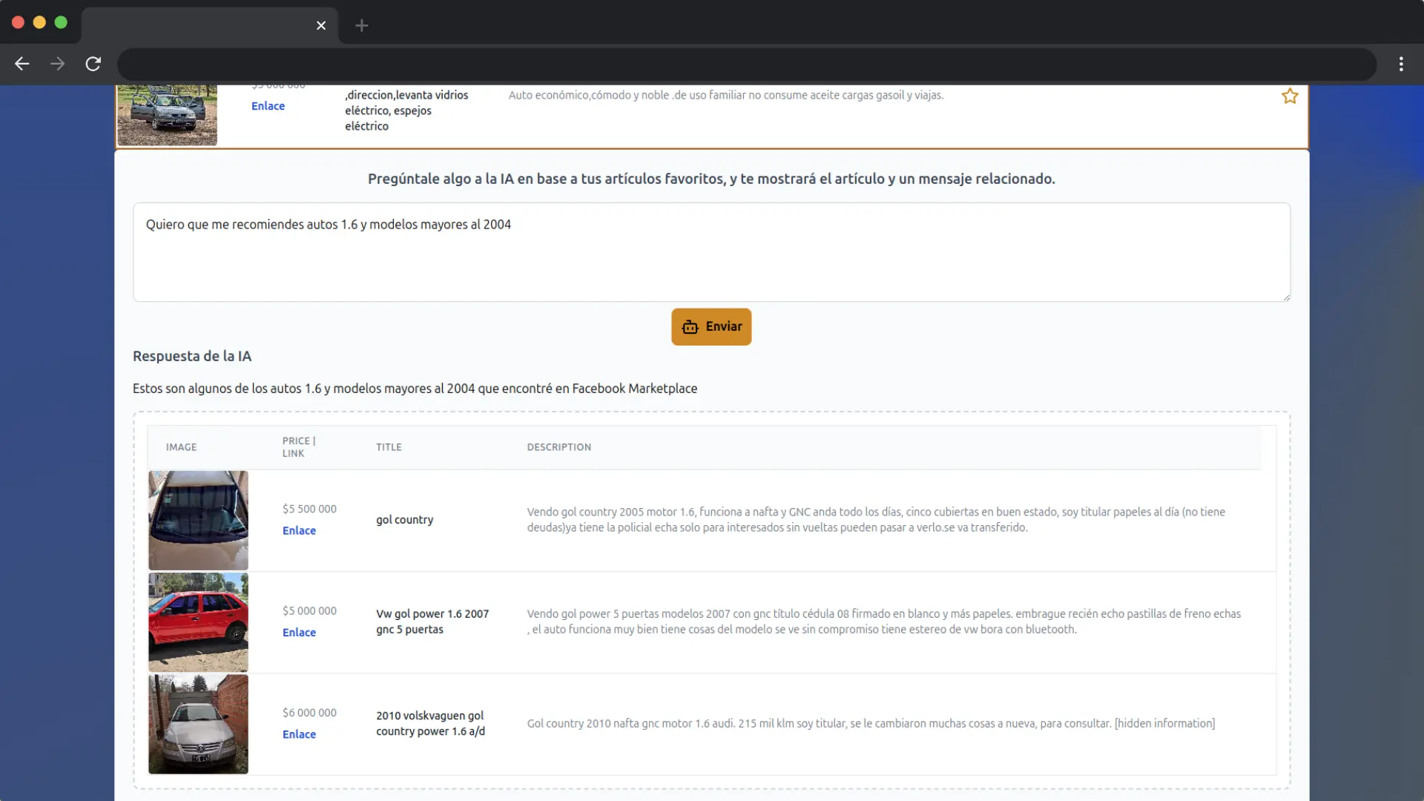Screen dimensions: 1424x801
Task: Click the top listing car thumbnail
Action: [x=167, y=115]
